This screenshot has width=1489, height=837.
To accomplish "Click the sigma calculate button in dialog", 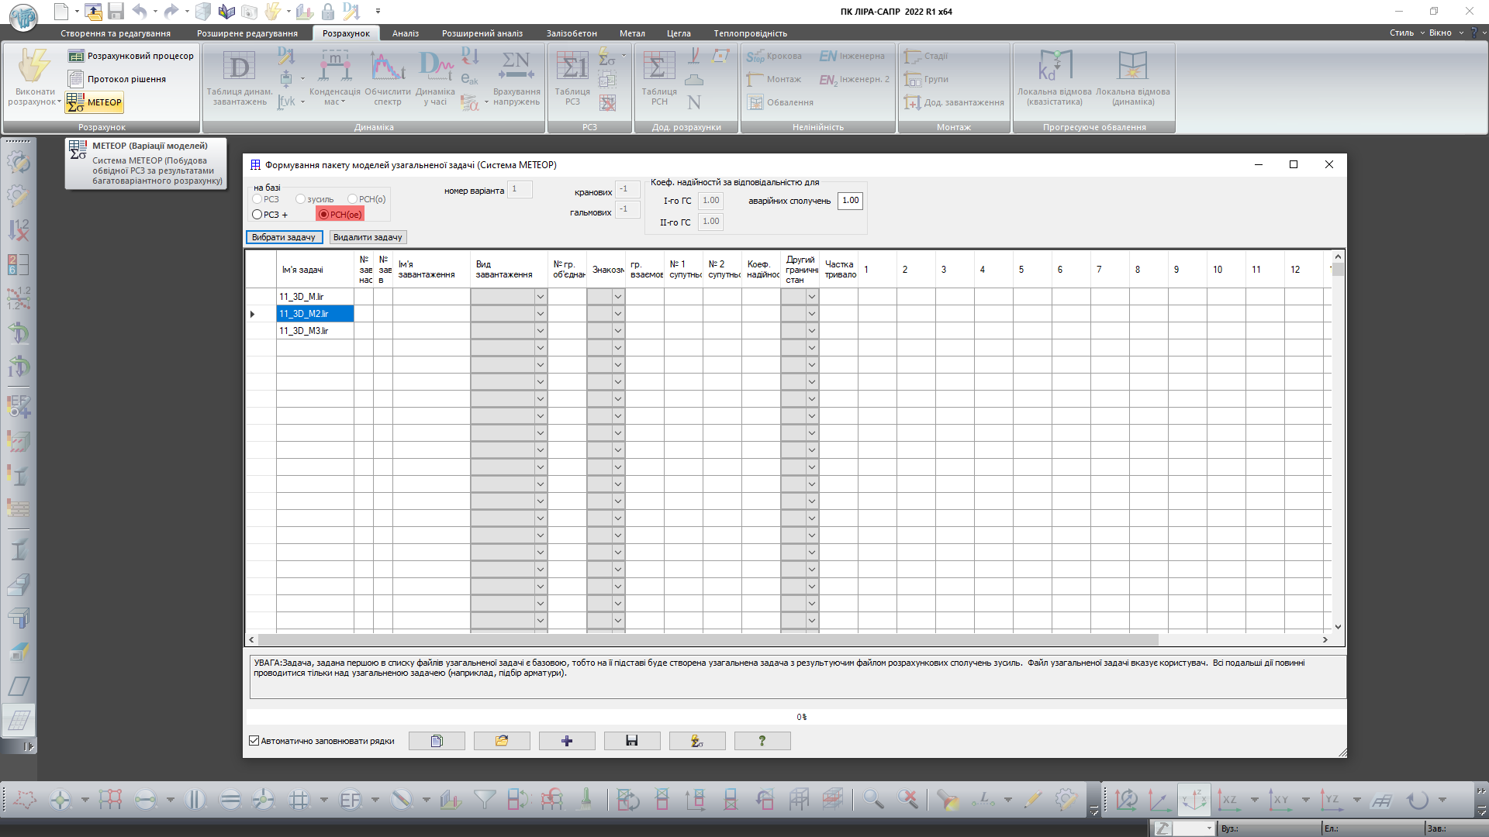I will 696,741.
